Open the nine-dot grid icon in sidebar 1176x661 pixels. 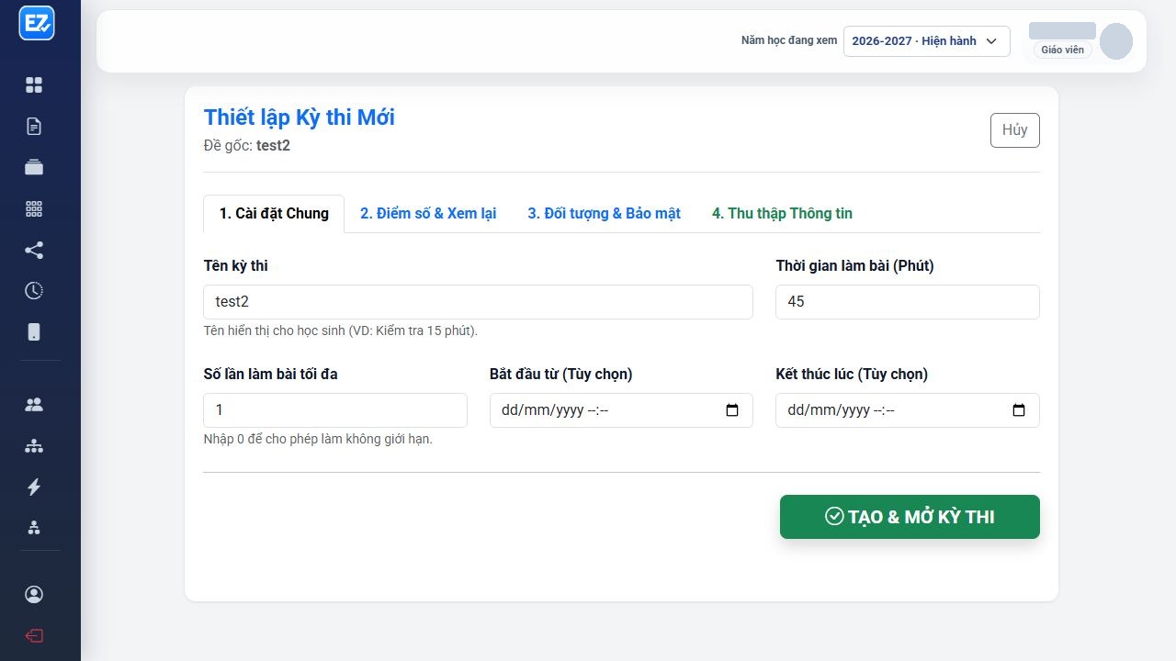click(x=34, y=208)
